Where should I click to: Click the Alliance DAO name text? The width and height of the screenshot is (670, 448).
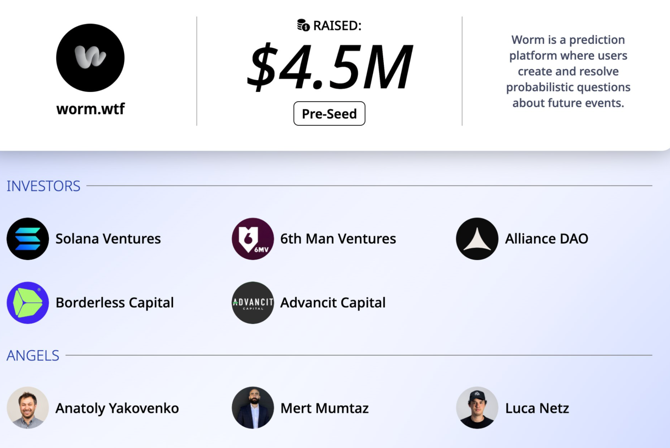[546, 239]
